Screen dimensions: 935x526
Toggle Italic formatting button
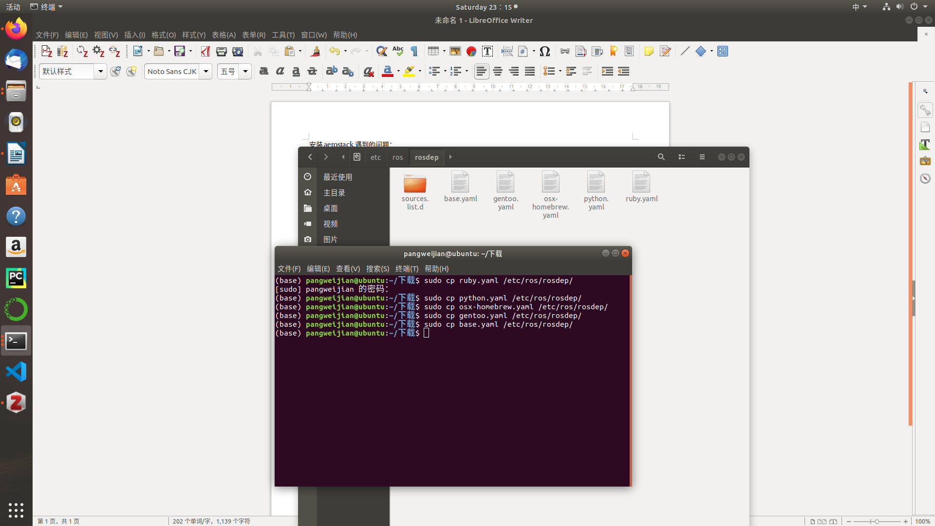point(280,71)
